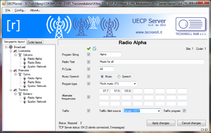Select the Speech radio button
This screenshot has width=211, height=133.
[x=119, y=76]
